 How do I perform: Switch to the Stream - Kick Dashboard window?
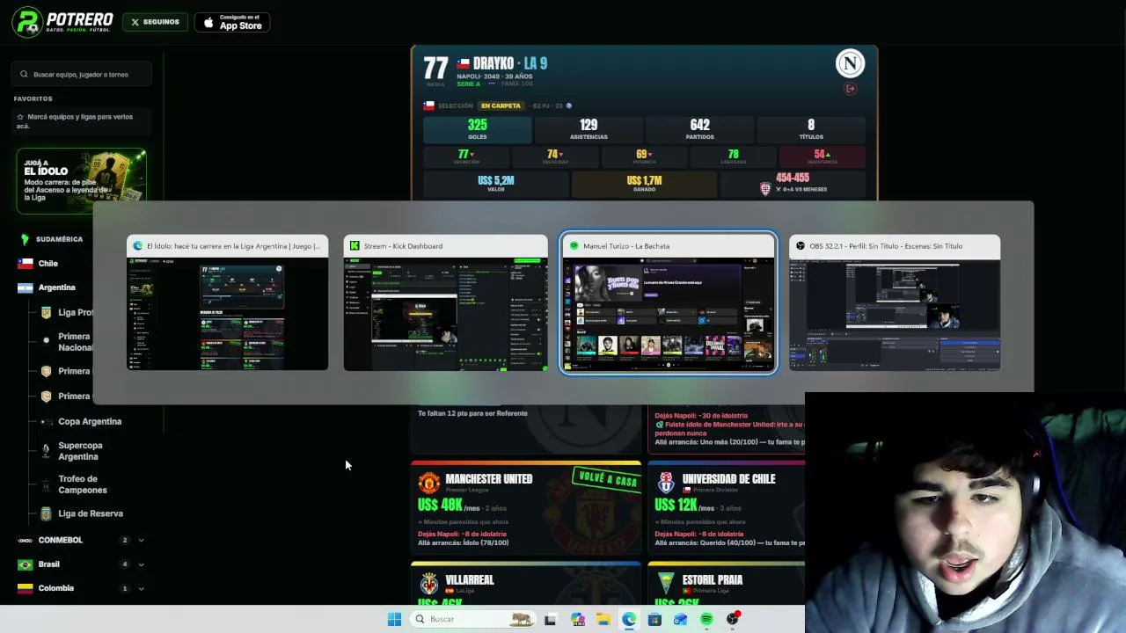[x=445, y=302]
